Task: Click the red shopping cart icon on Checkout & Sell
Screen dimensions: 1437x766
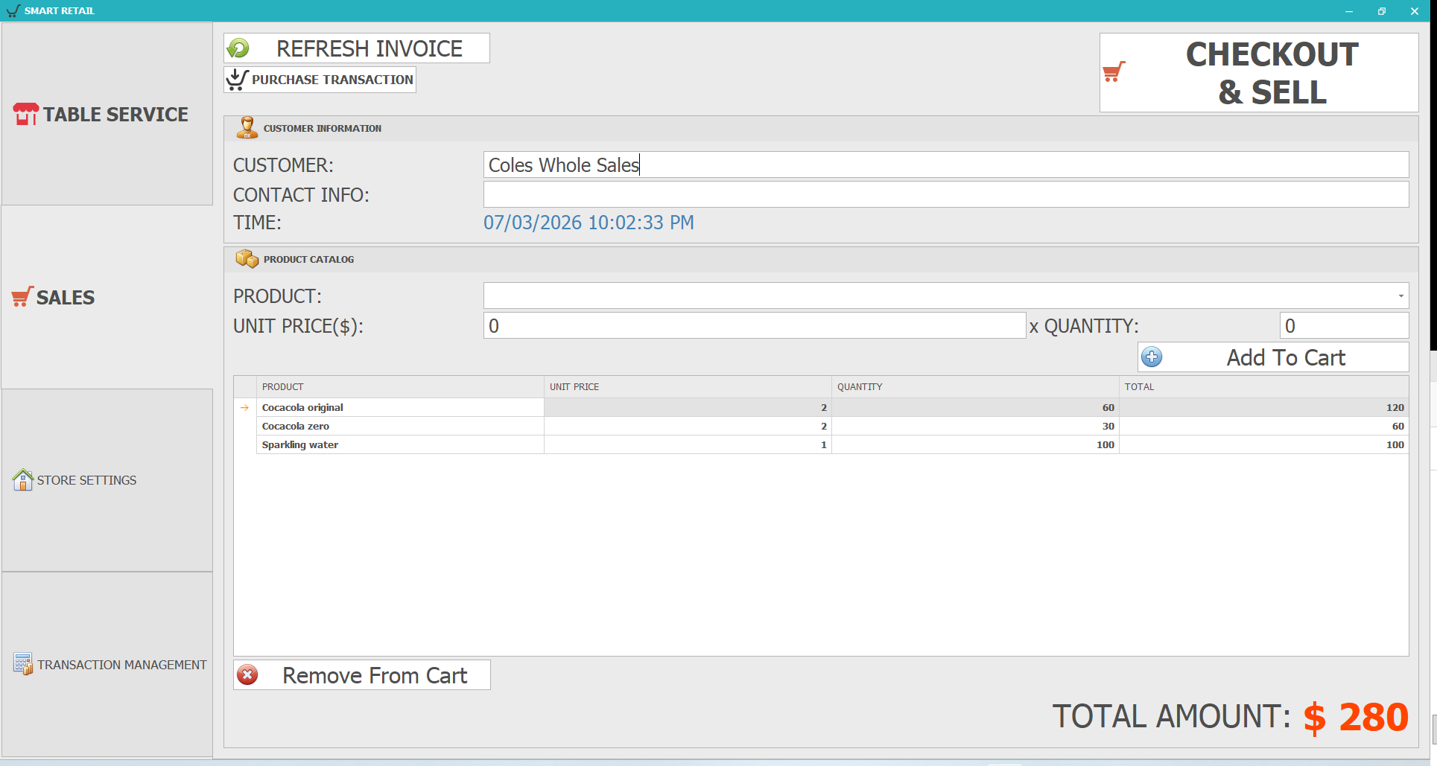Action: (1114, 72)
